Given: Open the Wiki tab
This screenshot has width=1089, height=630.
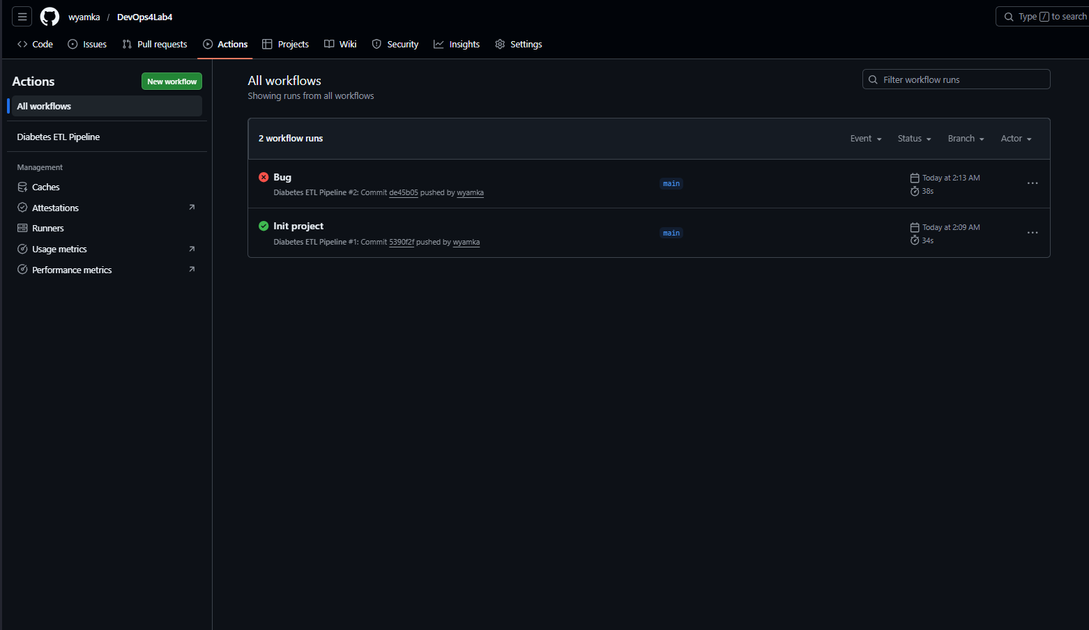Looking at the screenshot, I should (x=340, y=44).
